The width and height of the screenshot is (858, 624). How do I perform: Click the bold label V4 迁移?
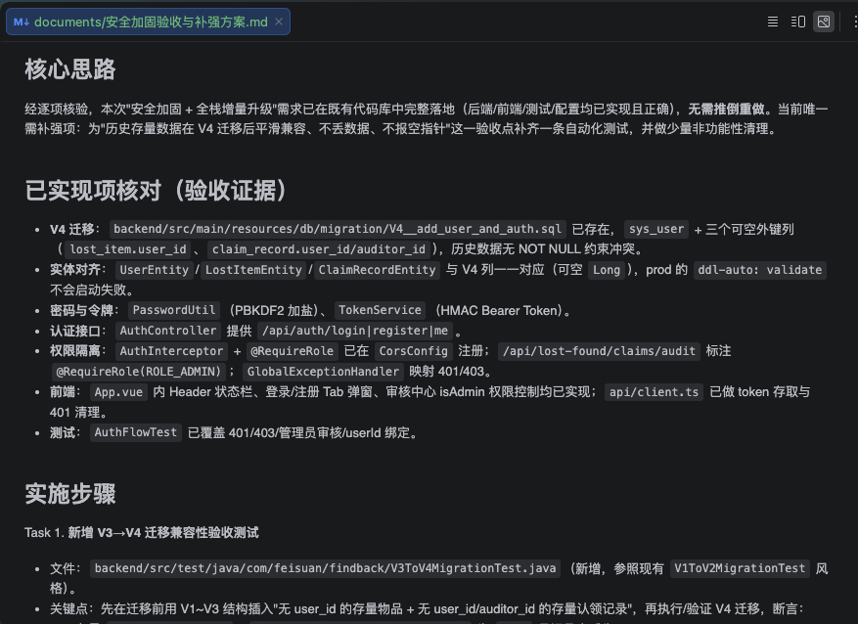72,229
